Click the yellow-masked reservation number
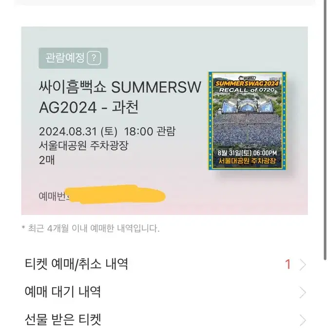The width and height of the screenshot is (329, 329). [115, 194]
